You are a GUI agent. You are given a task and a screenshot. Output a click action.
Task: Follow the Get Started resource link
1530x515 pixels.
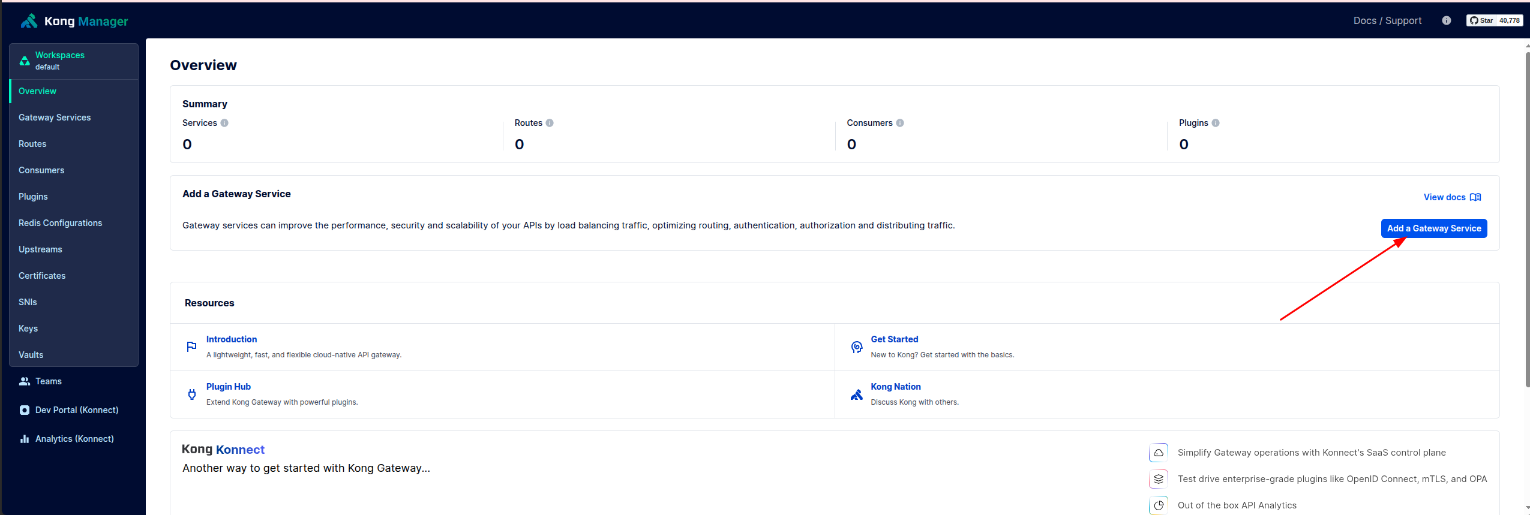(894, 339)
